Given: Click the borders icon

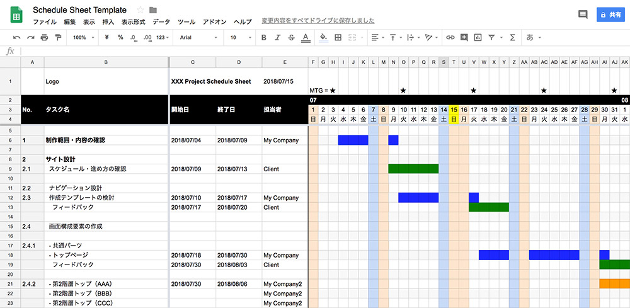Looking at the screenshot, I should pyautogui.click(x=338, y=38).
